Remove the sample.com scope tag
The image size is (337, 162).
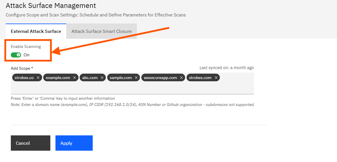136,78
